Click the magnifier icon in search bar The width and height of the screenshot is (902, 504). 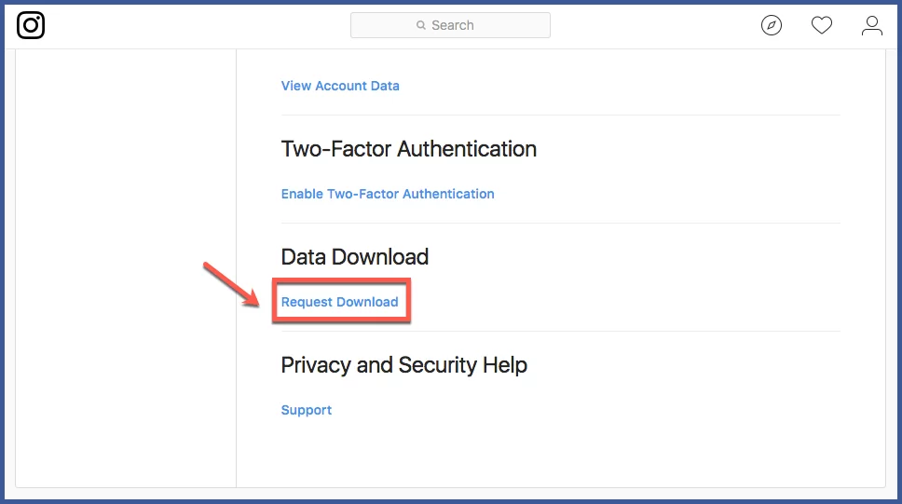421,26
